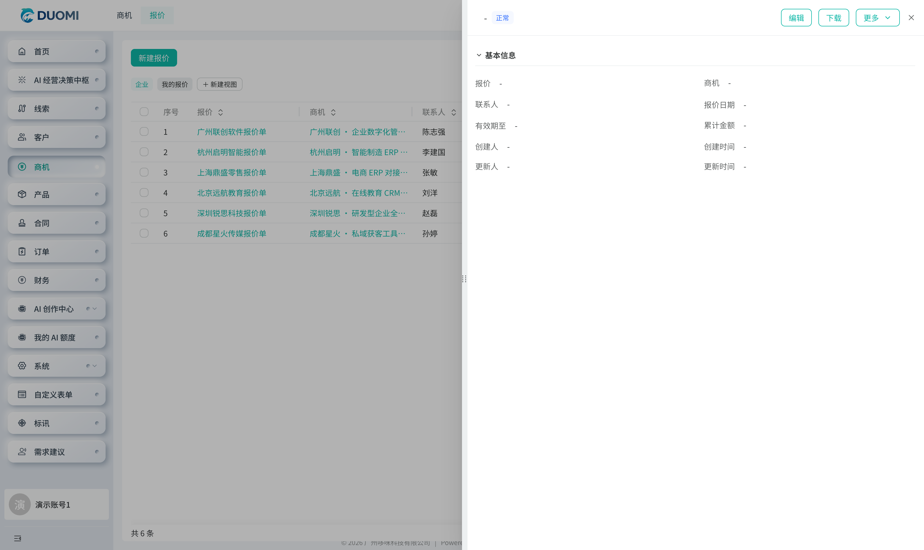
Task: Click the 编辑 button
Action: [796, 17]
